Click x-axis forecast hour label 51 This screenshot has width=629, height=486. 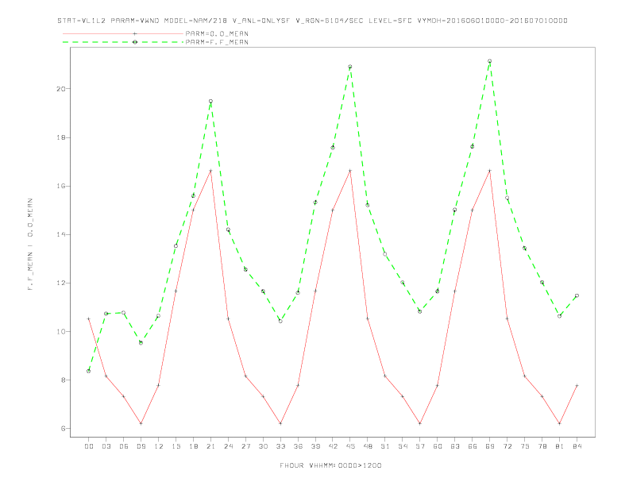[385, 446]
